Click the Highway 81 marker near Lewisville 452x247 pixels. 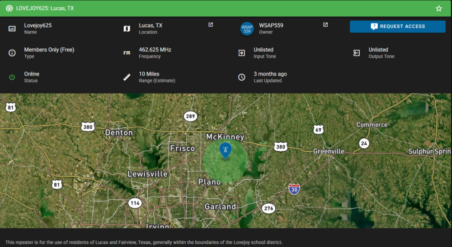[x=57, y=185]
